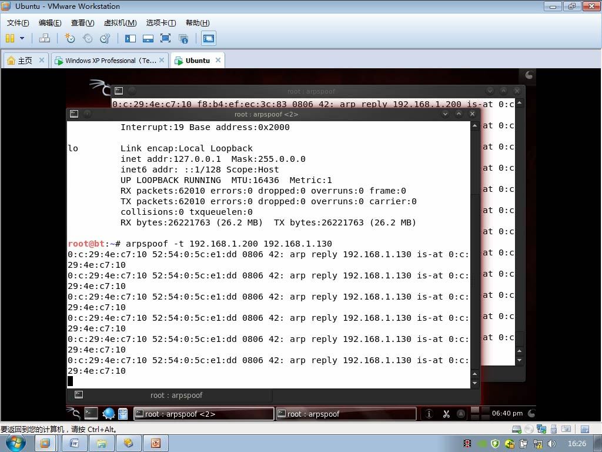Maximize the arpspoof <2> window with up chevron
The image size is (602, 452).
click(459, 114)
